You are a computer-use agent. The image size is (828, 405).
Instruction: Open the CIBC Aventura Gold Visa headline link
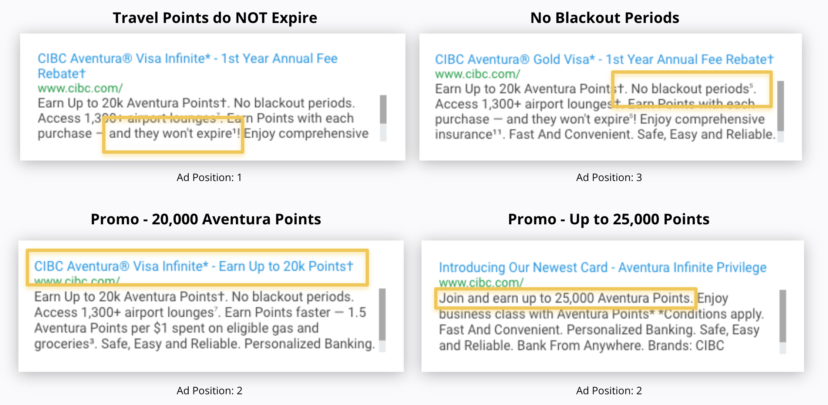click(604, 59)
